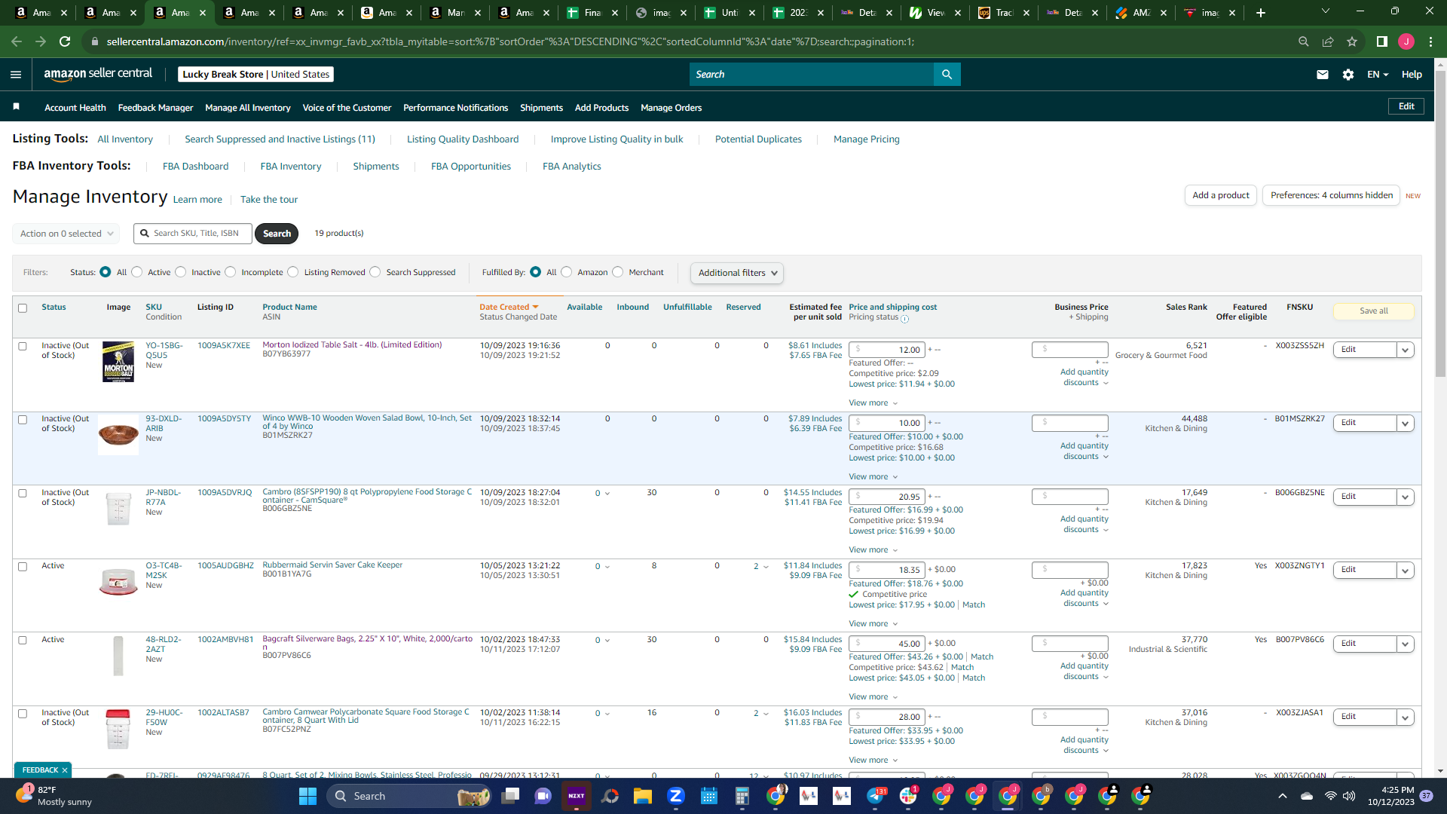
Task: Open Preferences: 4 columns hidden
Action: click(1331, 195)
